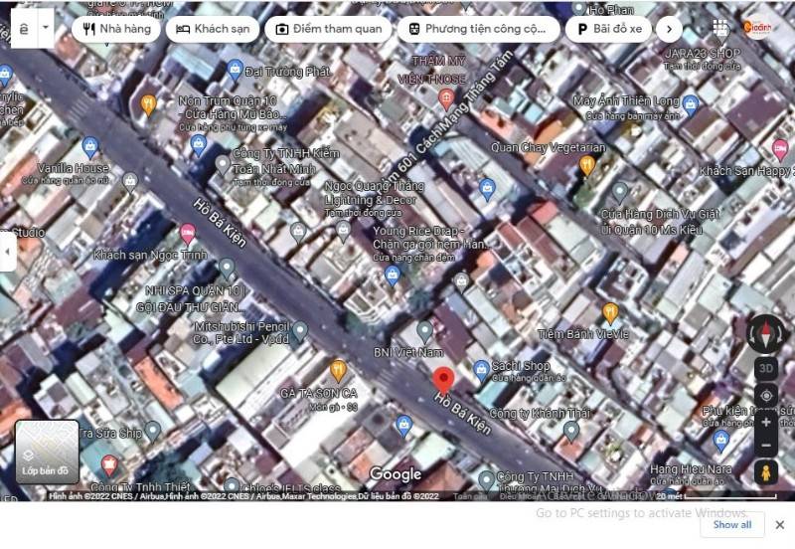Click the red location pin on Hồ Bá Kiện
Image resolution: width=795 pixels, height=549 pixels.
pyautogui.click(x=443, y=380)
